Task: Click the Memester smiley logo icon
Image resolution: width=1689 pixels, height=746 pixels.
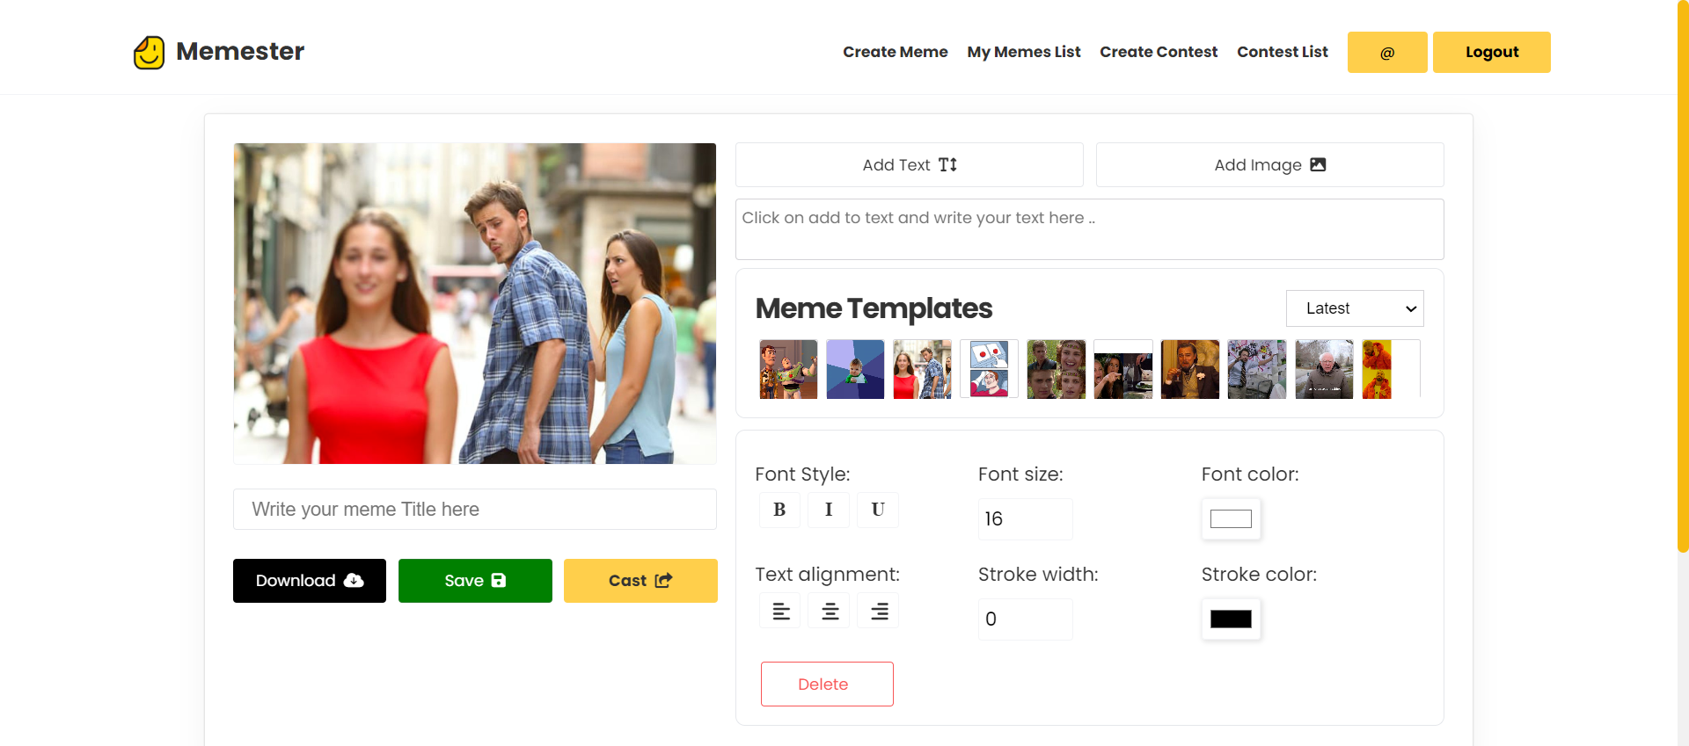Action: click(149, 52)
